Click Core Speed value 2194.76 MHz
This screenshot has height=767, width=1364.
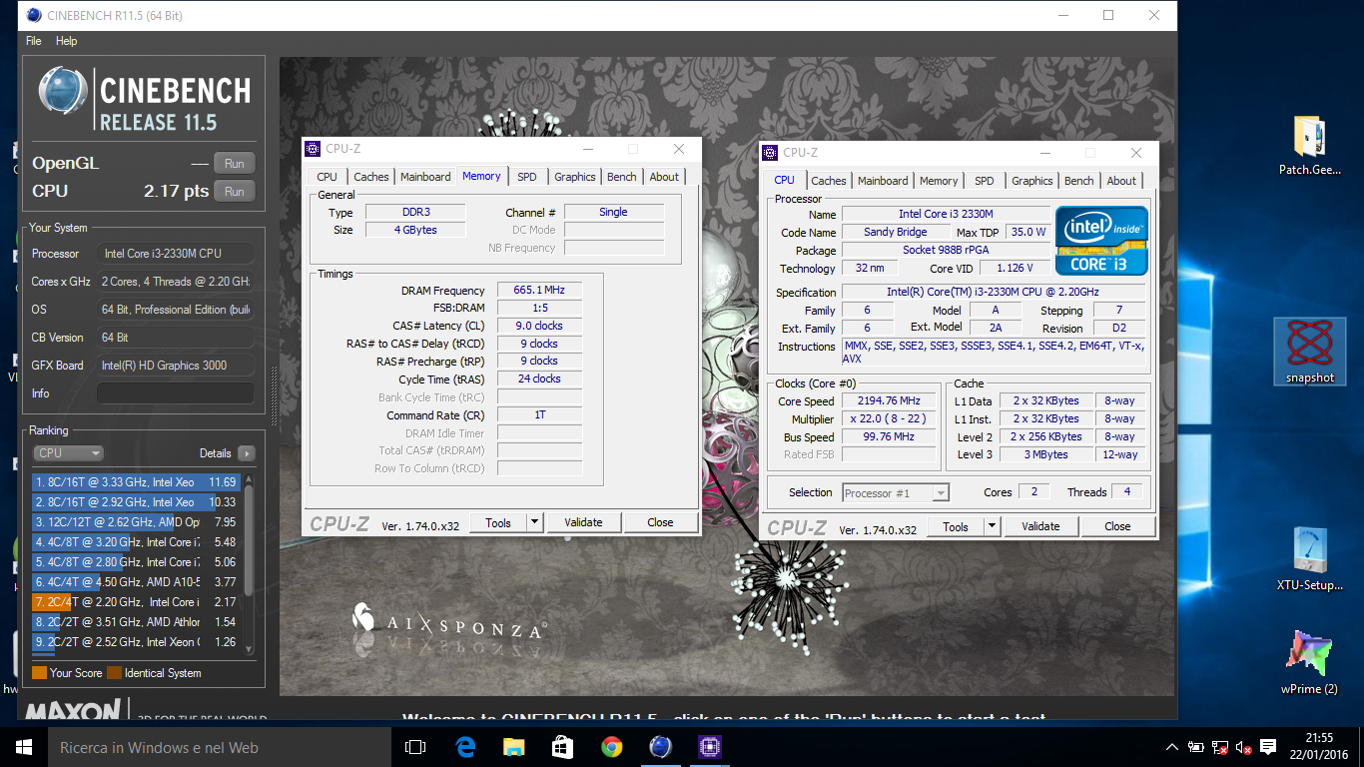point(889,400)
